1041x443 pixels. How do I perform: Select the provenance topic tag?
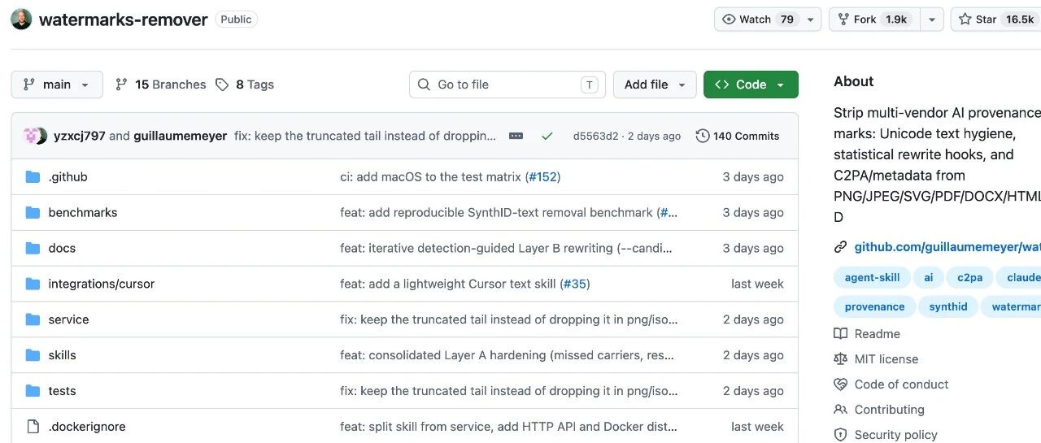[874, 307]
